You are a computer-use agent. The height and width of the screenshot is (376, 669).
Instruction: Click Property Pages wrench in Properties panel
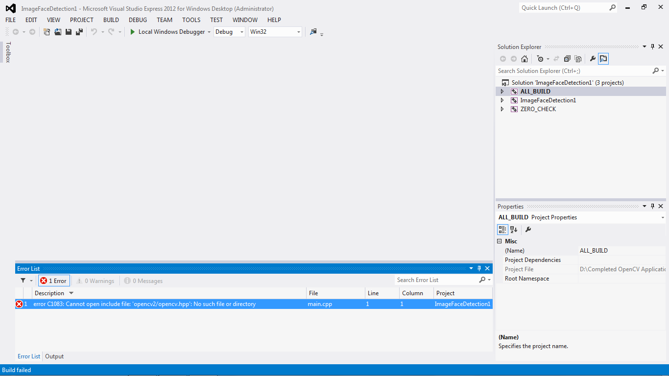528,229
